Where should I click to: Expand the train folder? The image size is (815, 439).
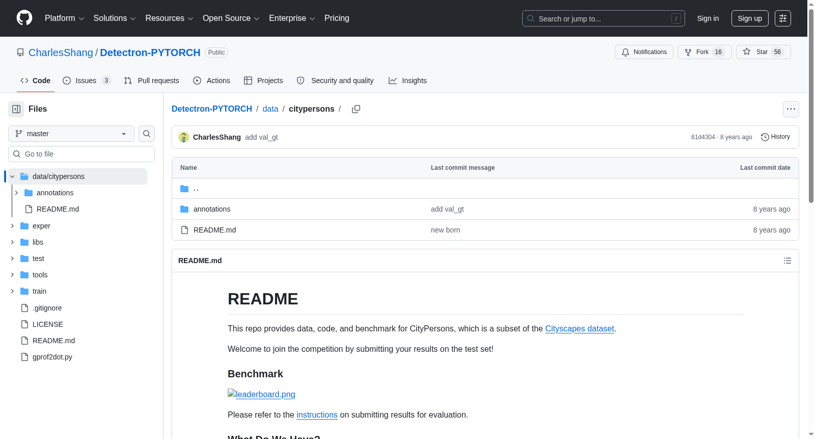12,291
